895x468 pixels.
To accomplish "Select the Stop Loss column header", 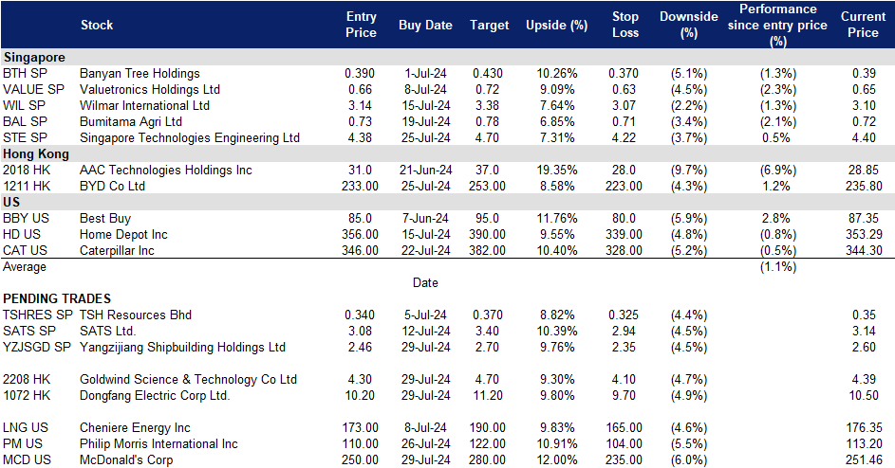I will click(625, 25).
